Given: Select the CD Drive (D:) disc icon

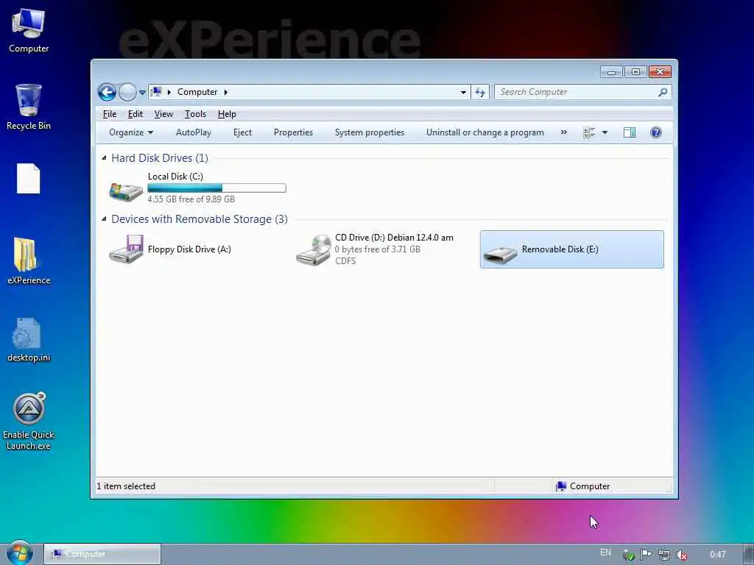Looking at the screenshot, I should click(x=314, y=249).
